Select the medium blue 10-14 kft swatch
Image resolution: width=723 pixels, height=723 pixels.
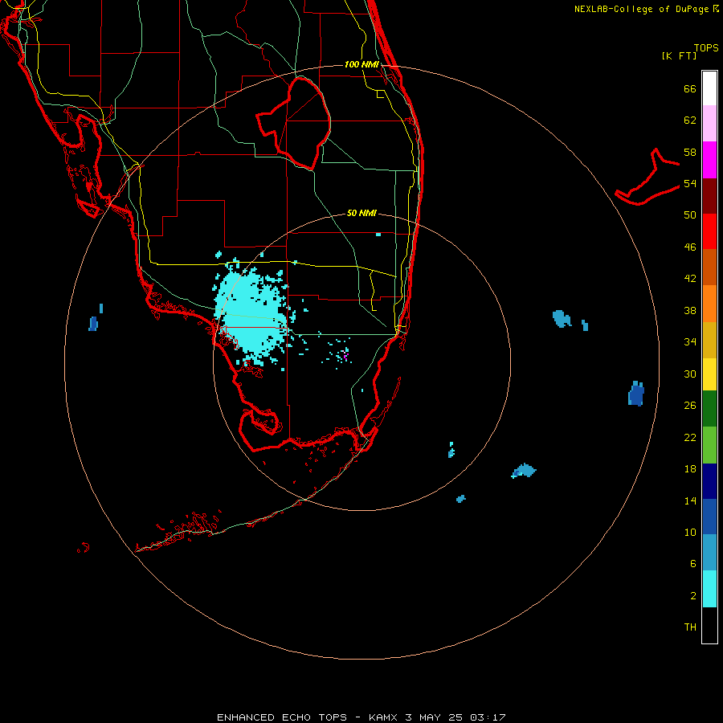coord(709,517)
